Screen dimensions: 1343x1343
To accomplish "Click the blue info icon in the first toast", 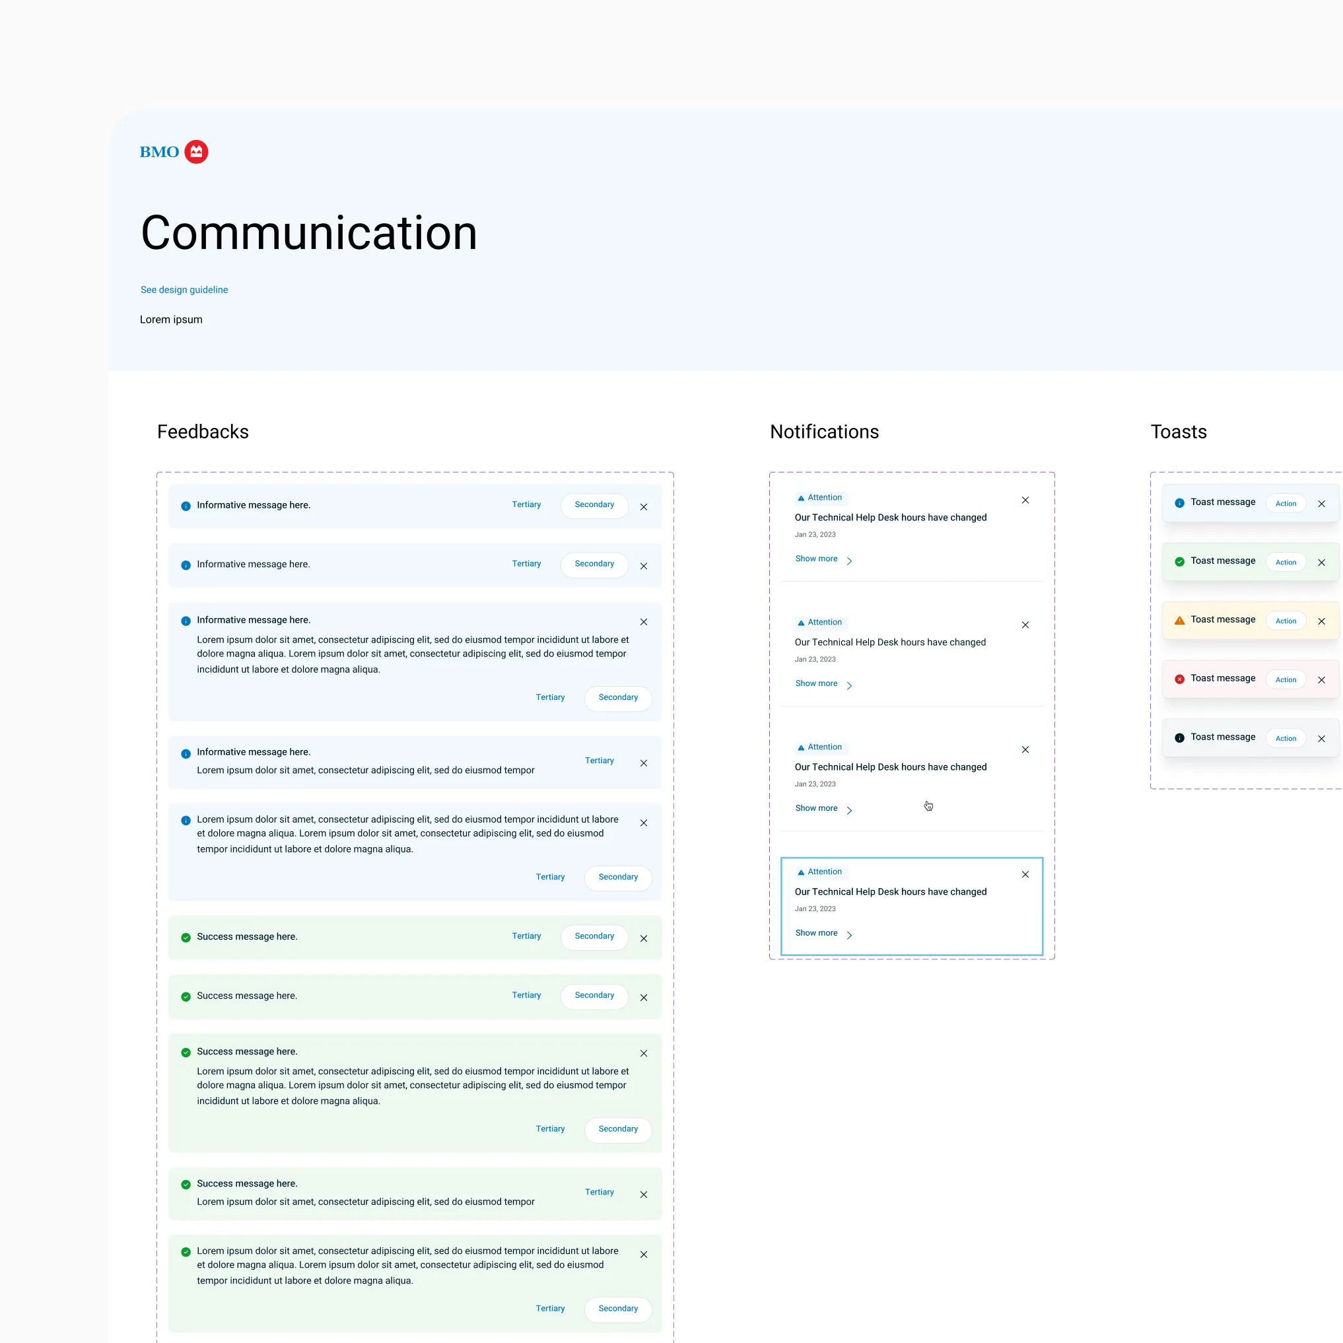I will click(1180, 503).
